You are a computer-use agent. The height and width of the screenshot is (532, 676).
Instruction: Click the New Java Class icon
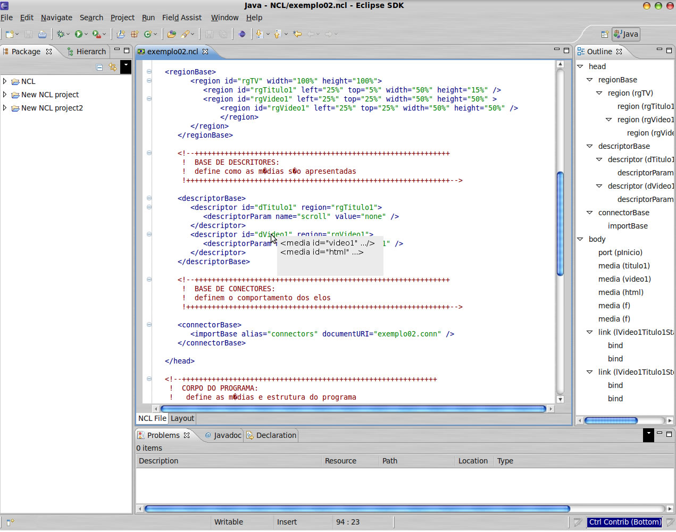[148, 34]
